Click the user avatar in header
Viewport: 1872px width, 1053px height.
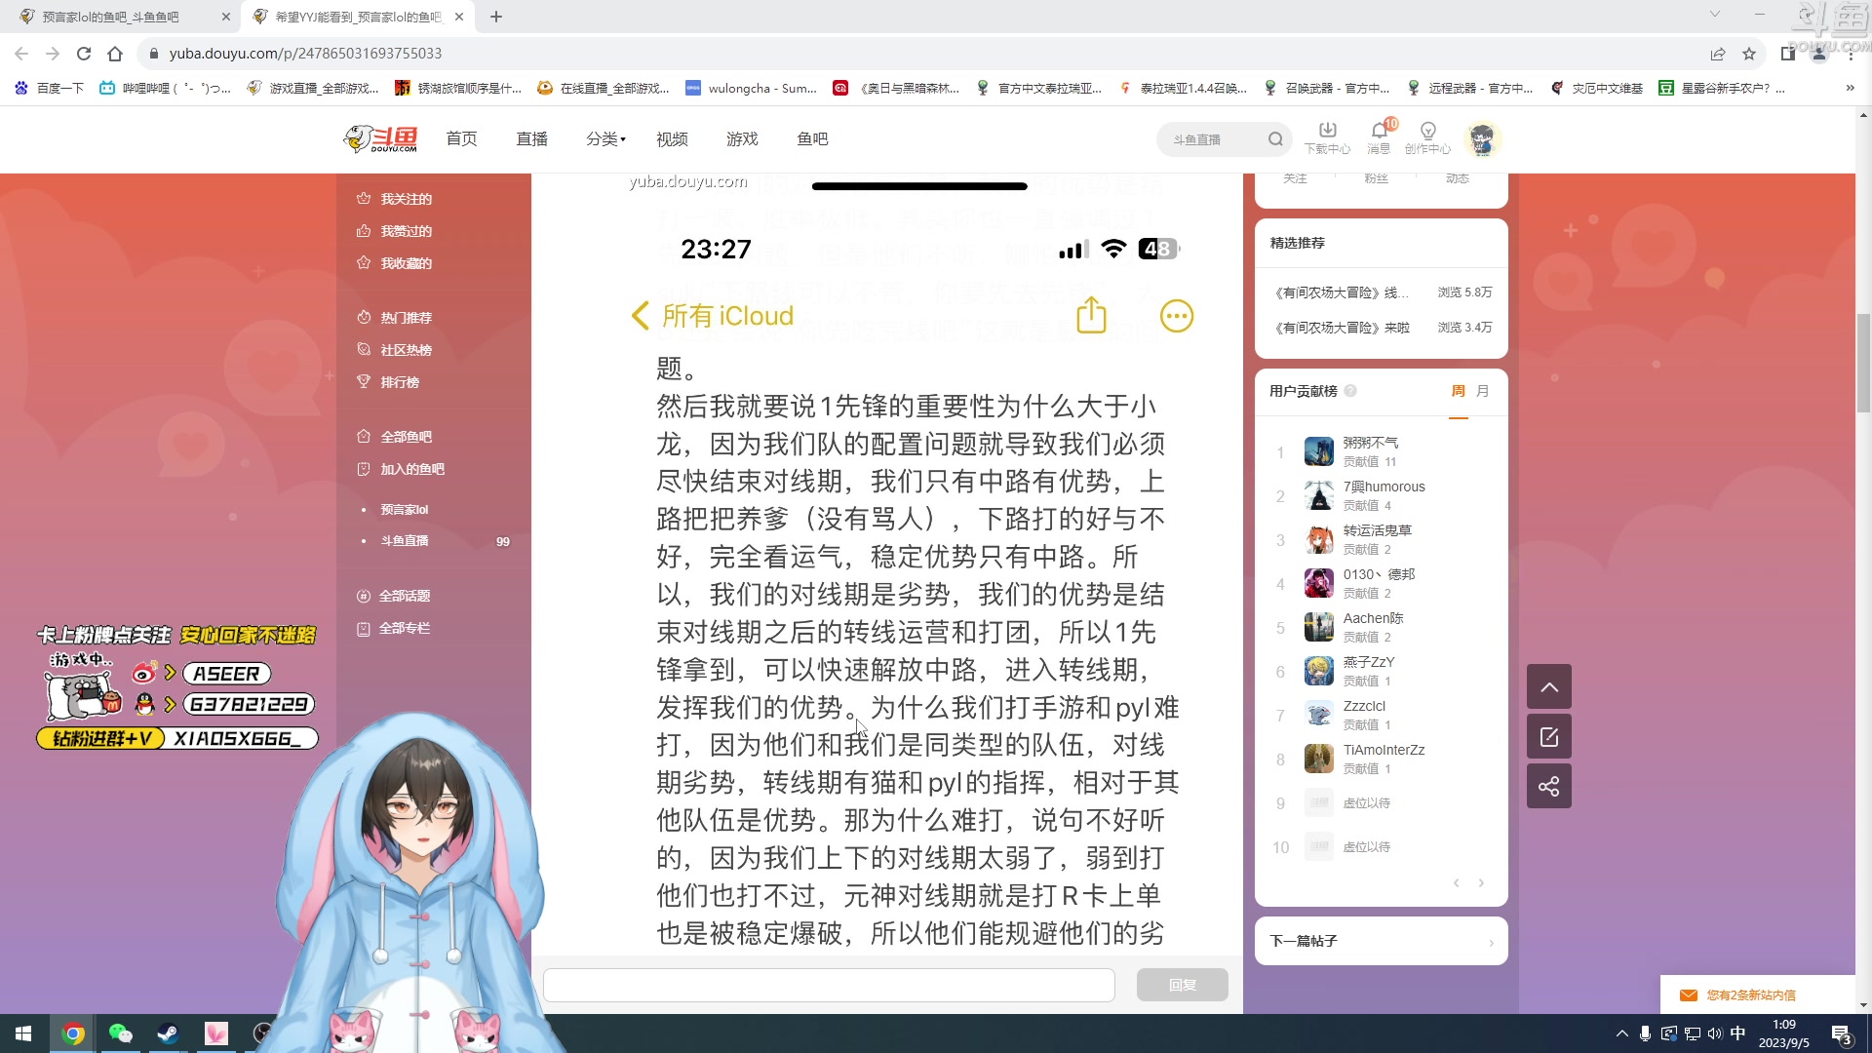[x=1482, y=139]
